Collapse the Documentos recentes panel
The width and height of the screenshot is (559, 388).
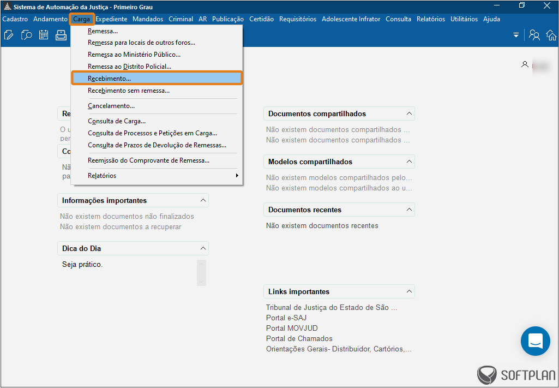409,210
